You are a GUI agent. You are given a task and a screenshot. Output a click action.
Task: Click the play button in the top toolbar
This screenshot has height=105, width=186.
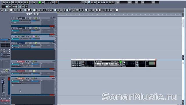34,2
